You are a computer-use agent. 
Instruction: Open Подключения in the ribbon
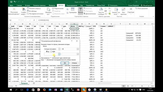[x=58, y=8]
